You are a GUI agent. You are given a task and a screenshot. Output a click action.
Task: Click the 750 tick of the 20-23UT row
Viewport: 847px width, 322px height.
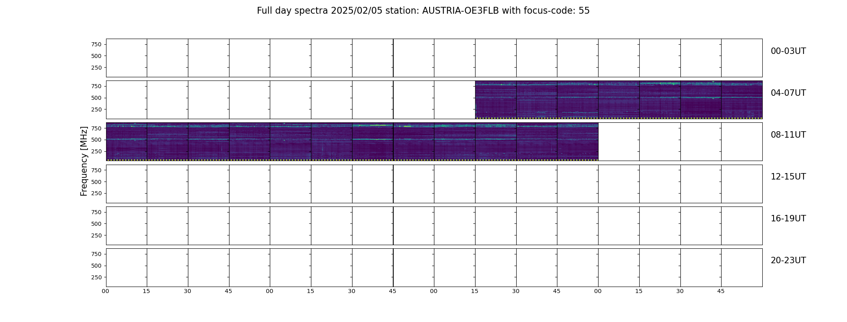click(x=96, y=254)
